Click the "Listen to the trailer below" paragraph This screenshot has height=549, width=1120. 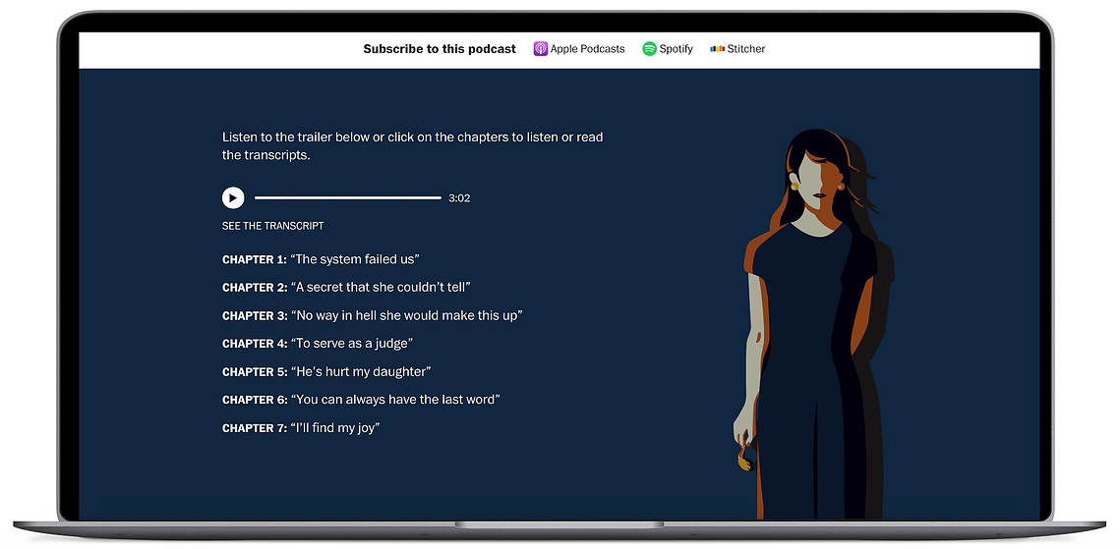[x=413, y=146]
